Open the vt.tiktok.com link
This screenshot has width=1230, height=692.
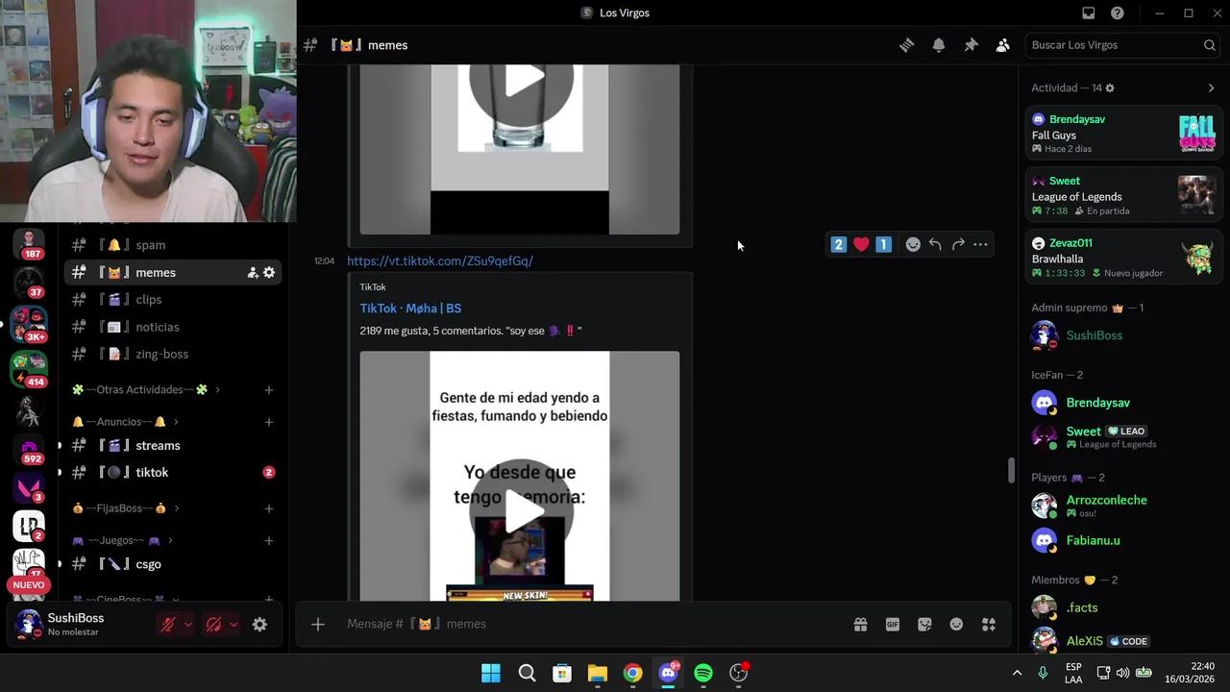tap(440, 260)
